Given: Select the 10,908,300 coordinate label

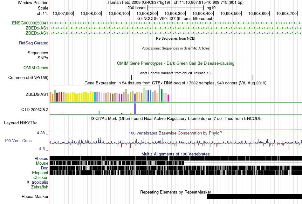Looking at the screenshot, I should coord(175,13).
